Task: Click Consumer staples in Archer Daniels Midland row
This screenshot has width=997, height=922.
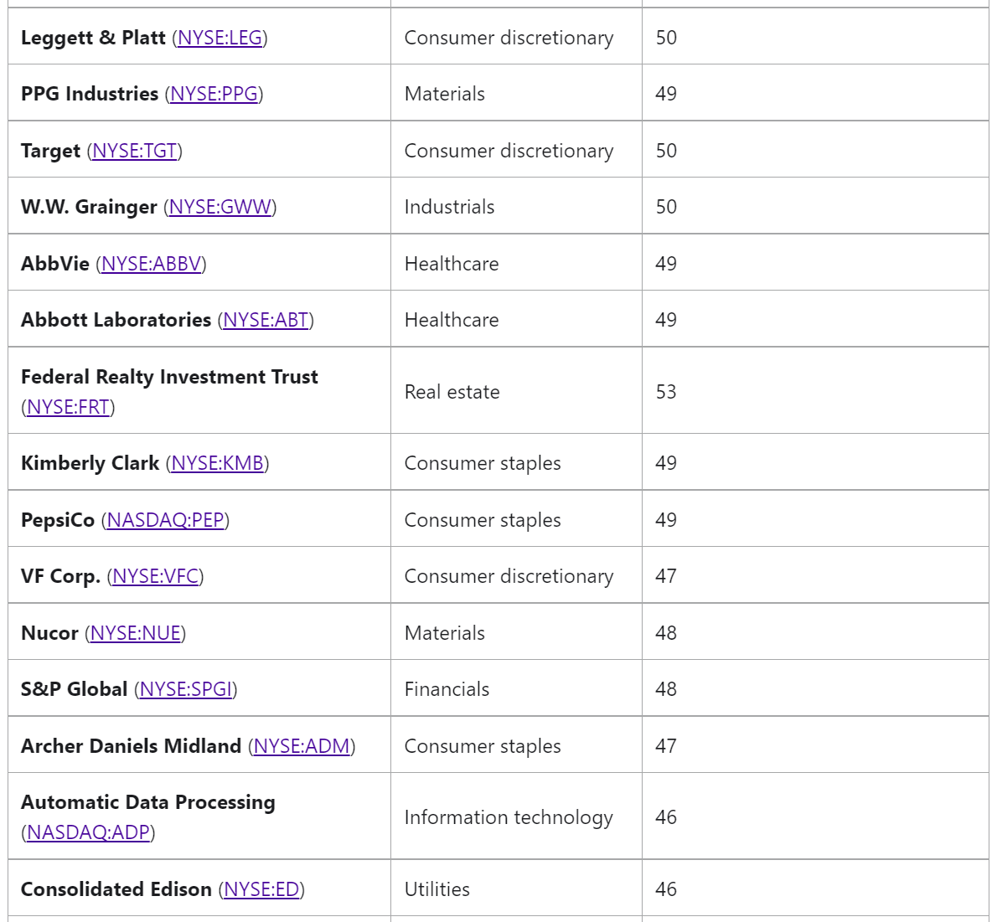Action: (483, 747)
